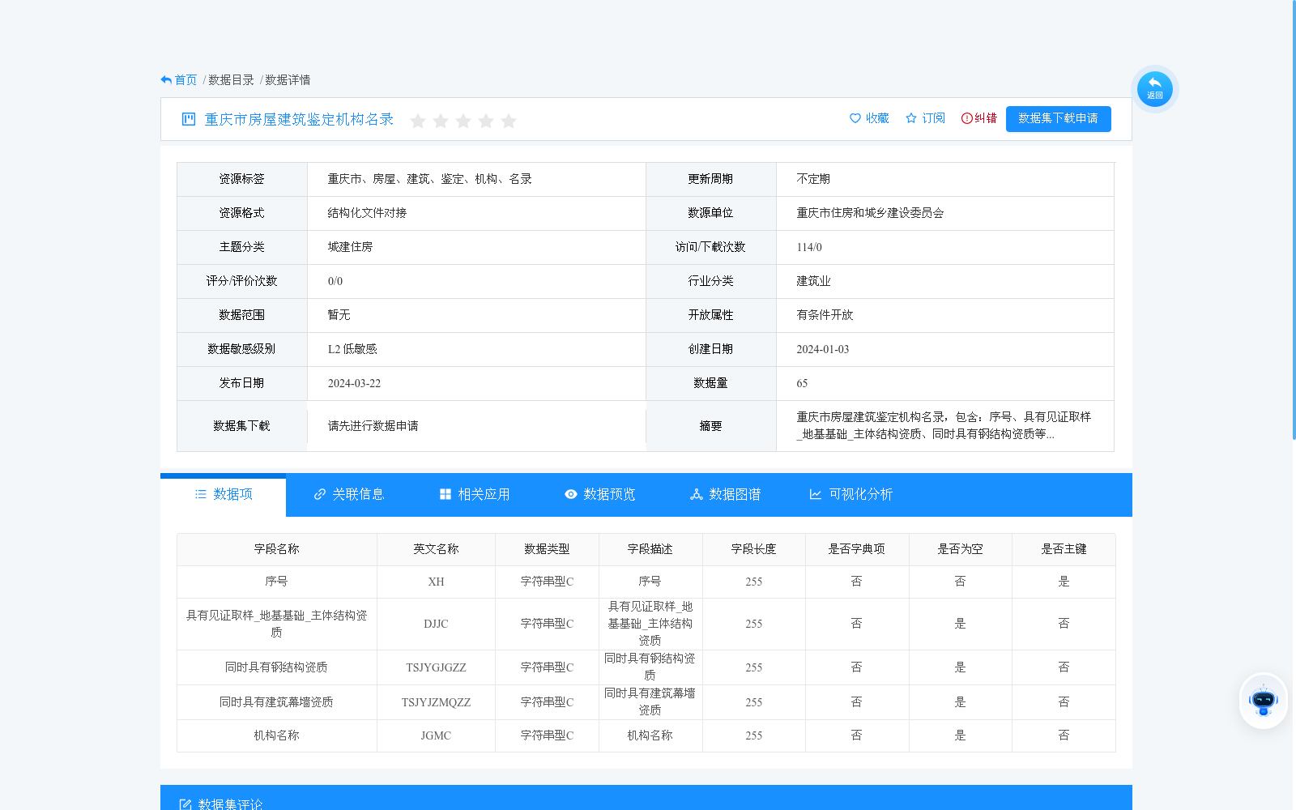Click the 数据类型 column header
Image resolution: width=1296 pixels, height=810 pixels.
547,549
